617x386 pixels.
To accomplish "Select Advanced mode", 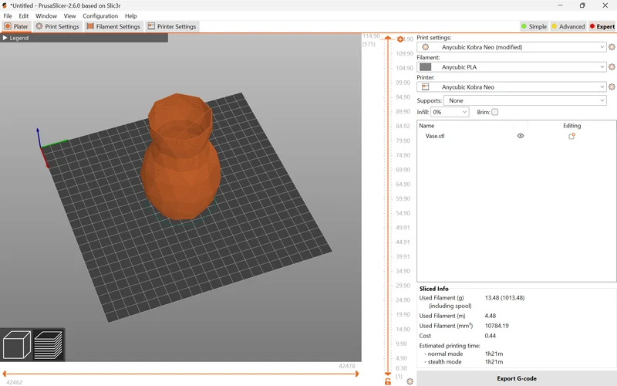I will (x=568, y=26).
